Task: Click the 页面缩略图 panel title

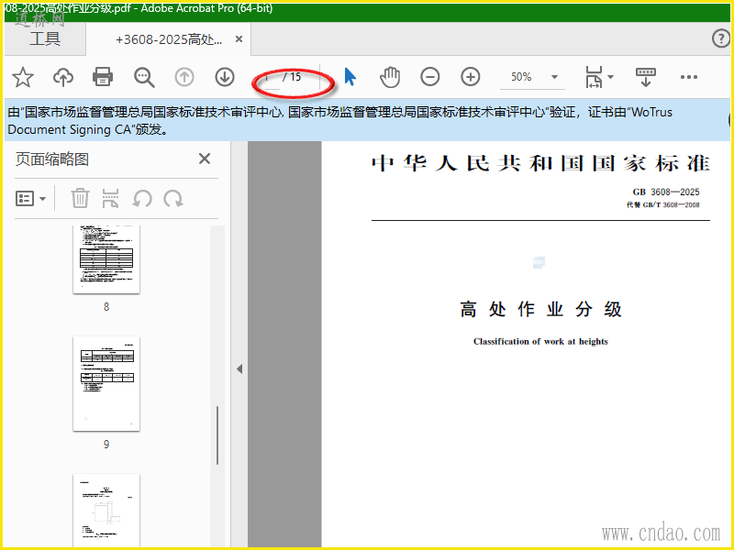Action: click(52, 159)
